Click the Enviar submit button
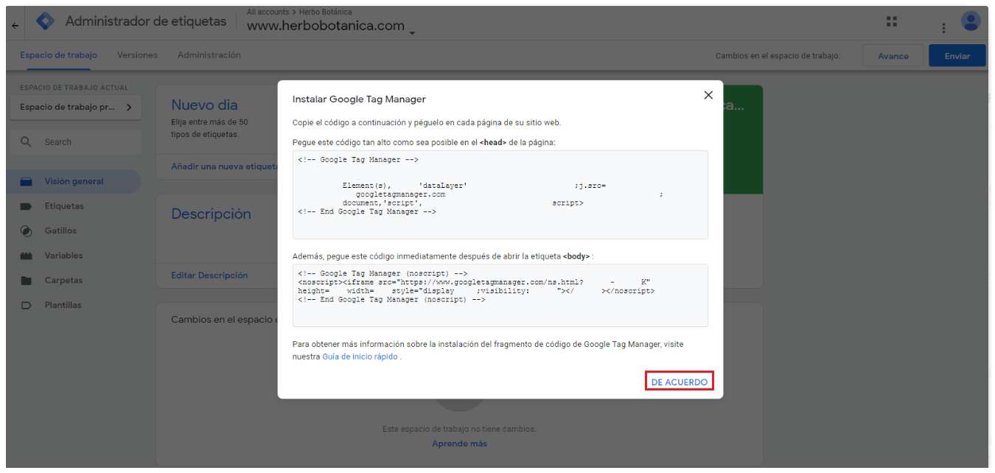Viewport: 995px width, 473px height. (x=957, y=56)
